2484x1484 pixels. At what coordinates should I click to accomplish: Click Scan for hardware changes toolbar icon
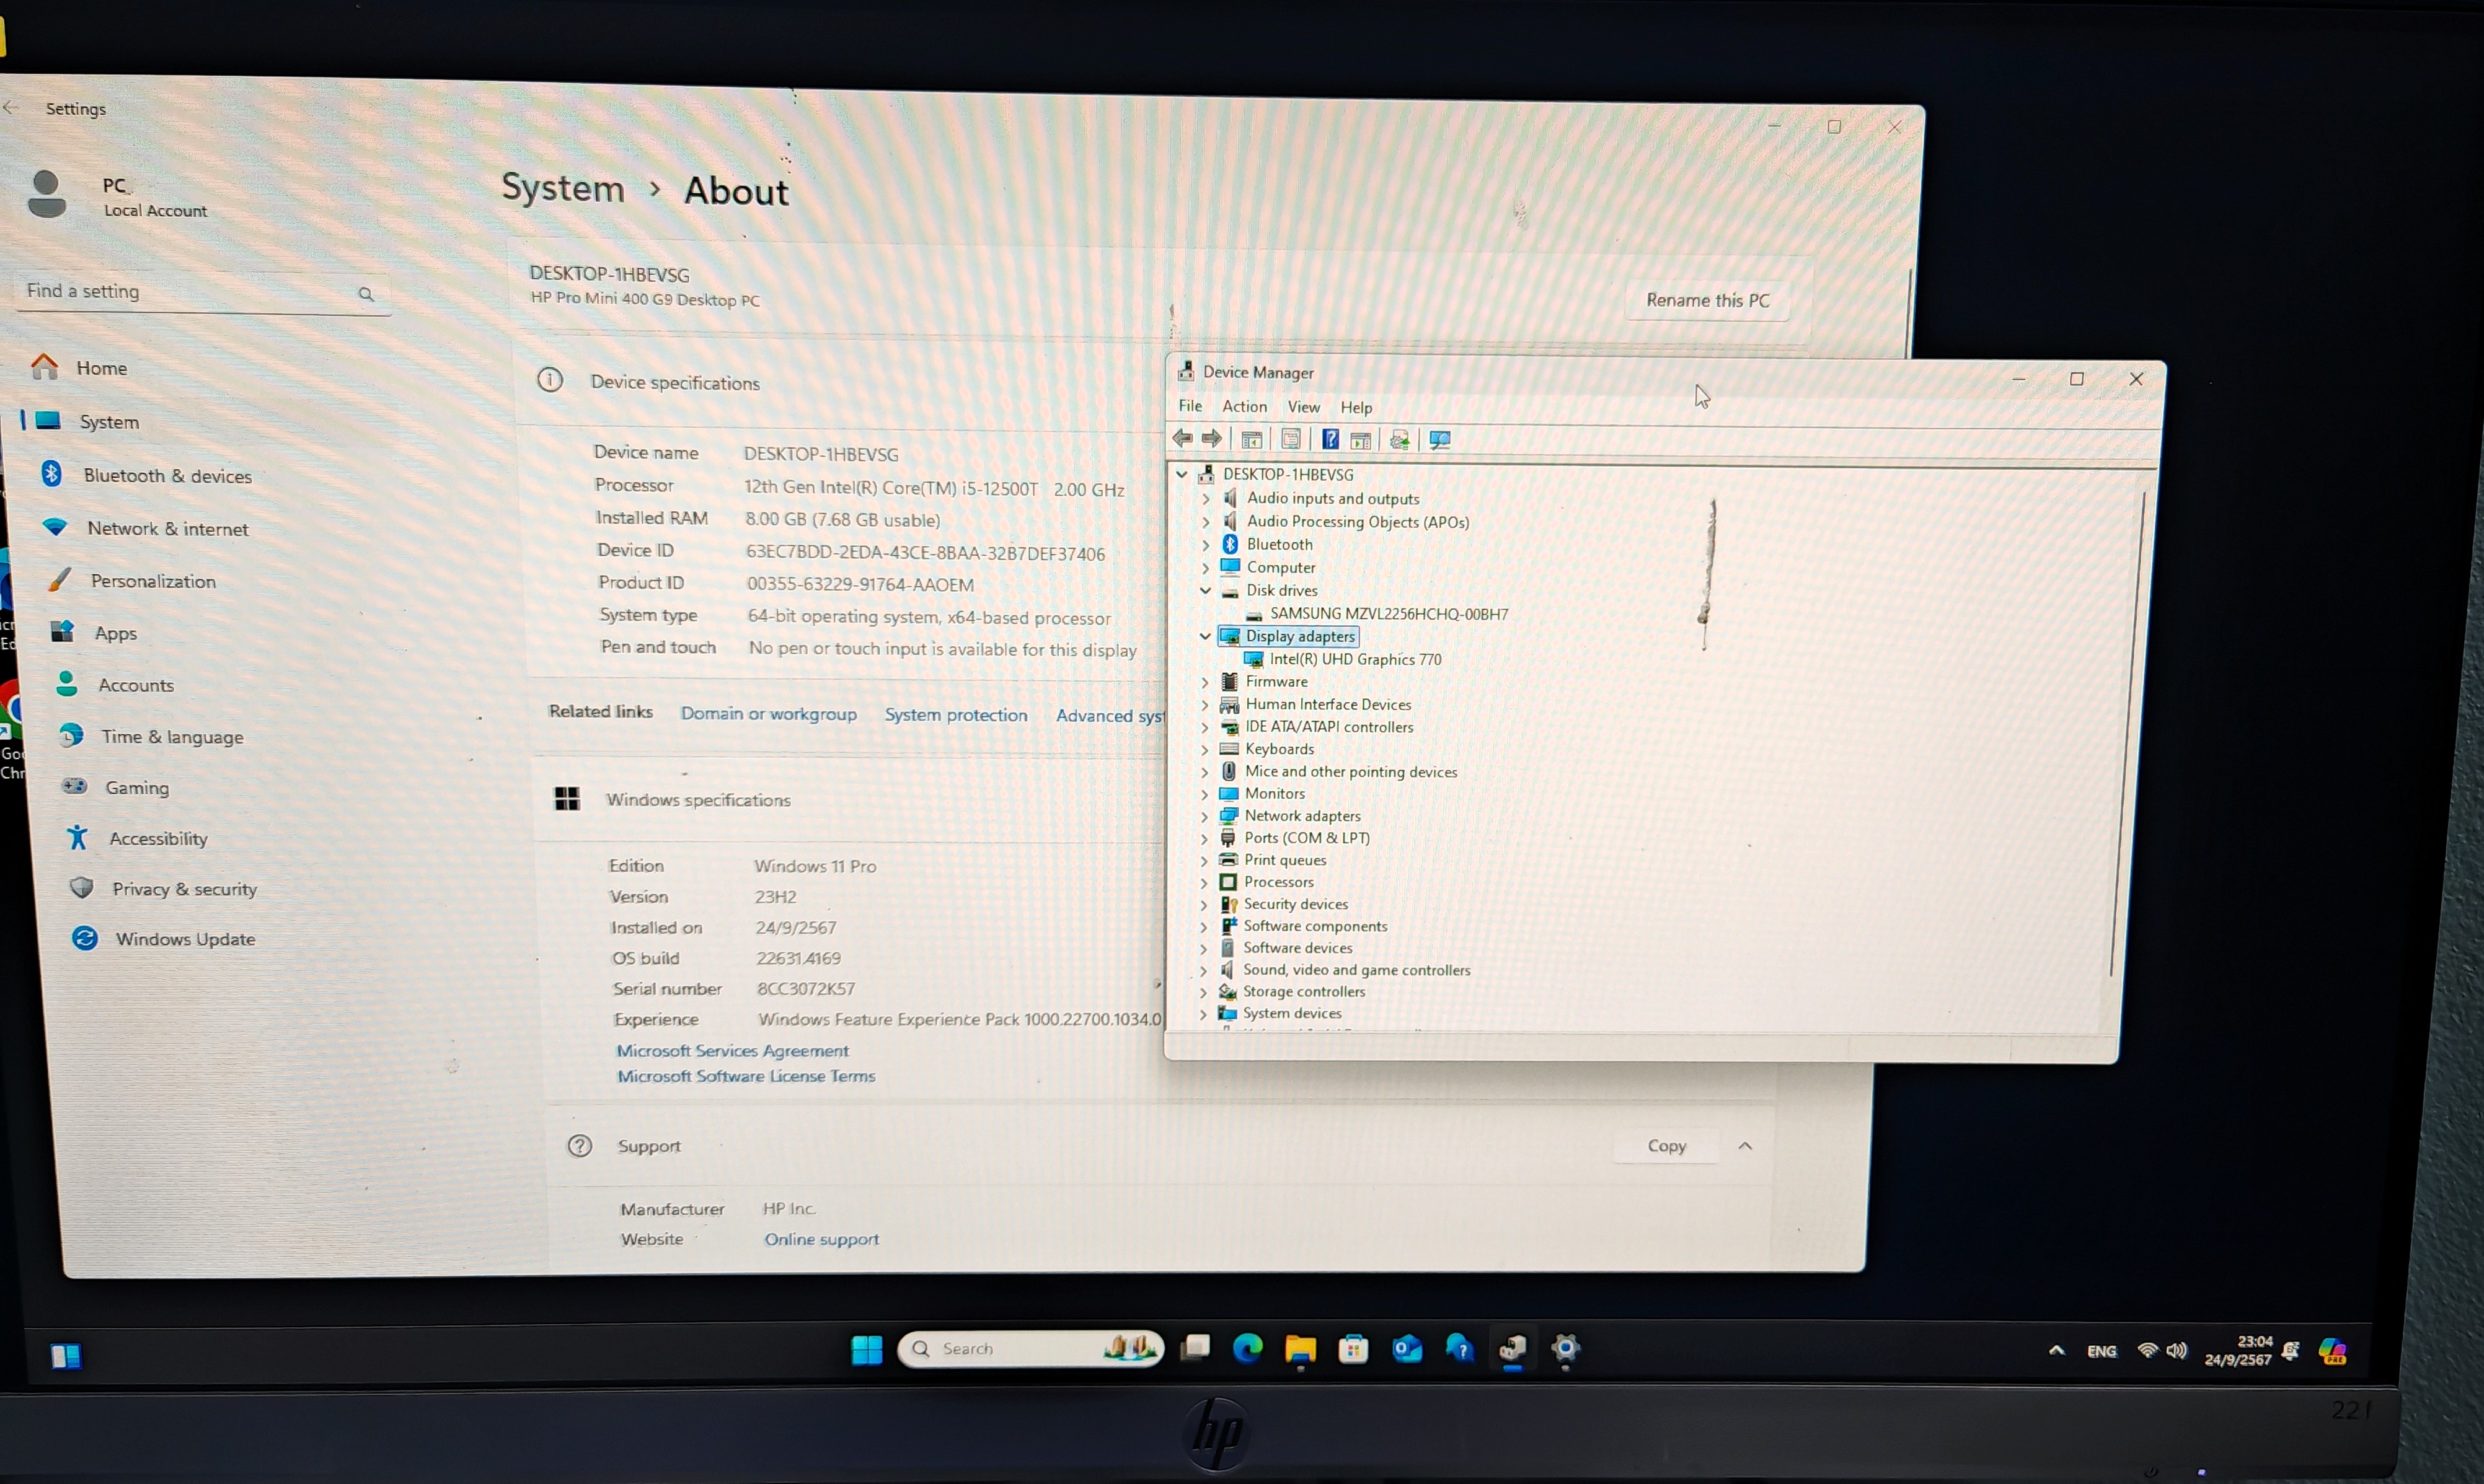[x=1441, y=440]
